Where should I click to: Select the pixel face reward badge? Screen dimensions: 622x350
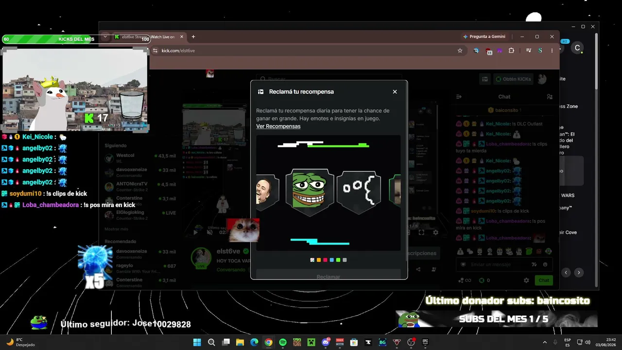(359, 192)
